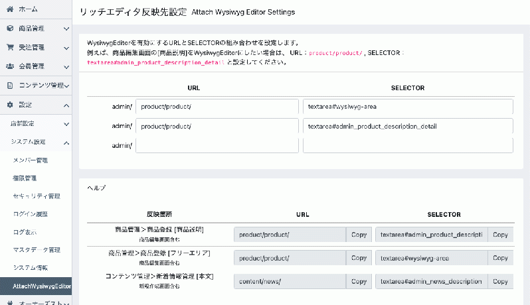Click help URL field in 商品説明 row
This screenshot has width=530, height=305.
pos(290,235)
